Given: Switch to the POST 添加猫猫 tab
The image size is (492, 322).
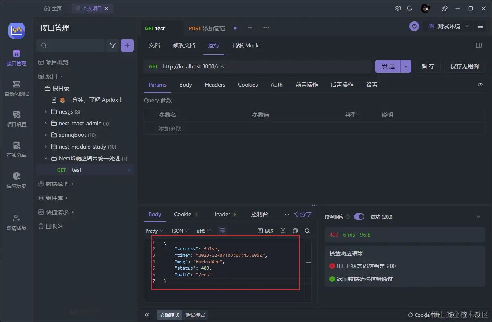Looking at the screenshot, I should click(207, 28).
